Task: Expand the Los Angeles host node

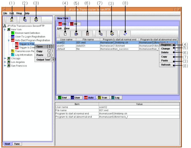Action: pos(5,62)
